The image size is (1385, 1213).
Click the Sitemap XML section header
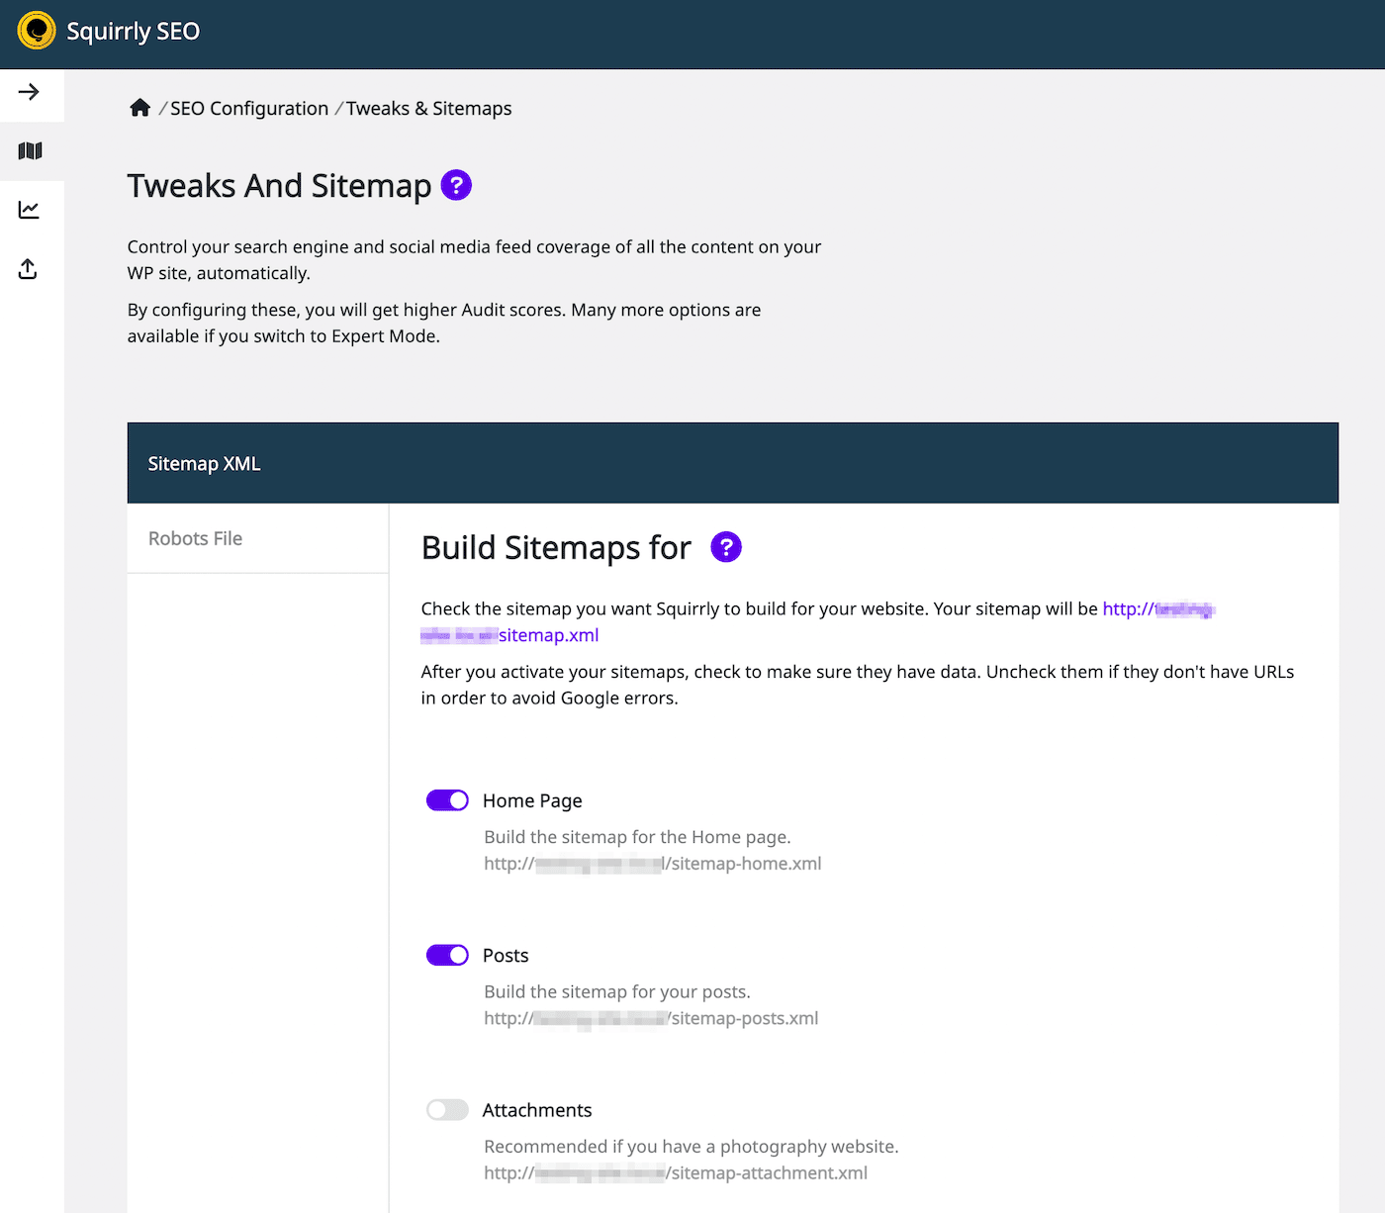[204, 462]
